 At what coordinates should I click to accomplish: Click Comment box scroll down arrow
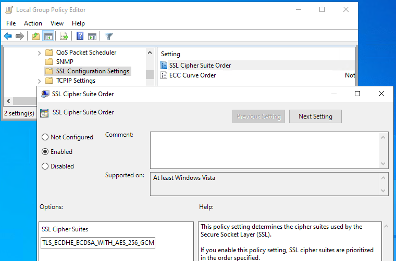tap(383, 164)
